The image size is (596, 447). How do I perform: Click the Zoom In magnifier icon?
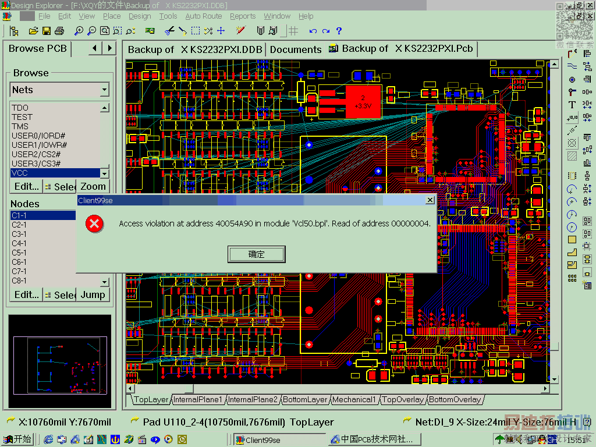coord(79,31)
